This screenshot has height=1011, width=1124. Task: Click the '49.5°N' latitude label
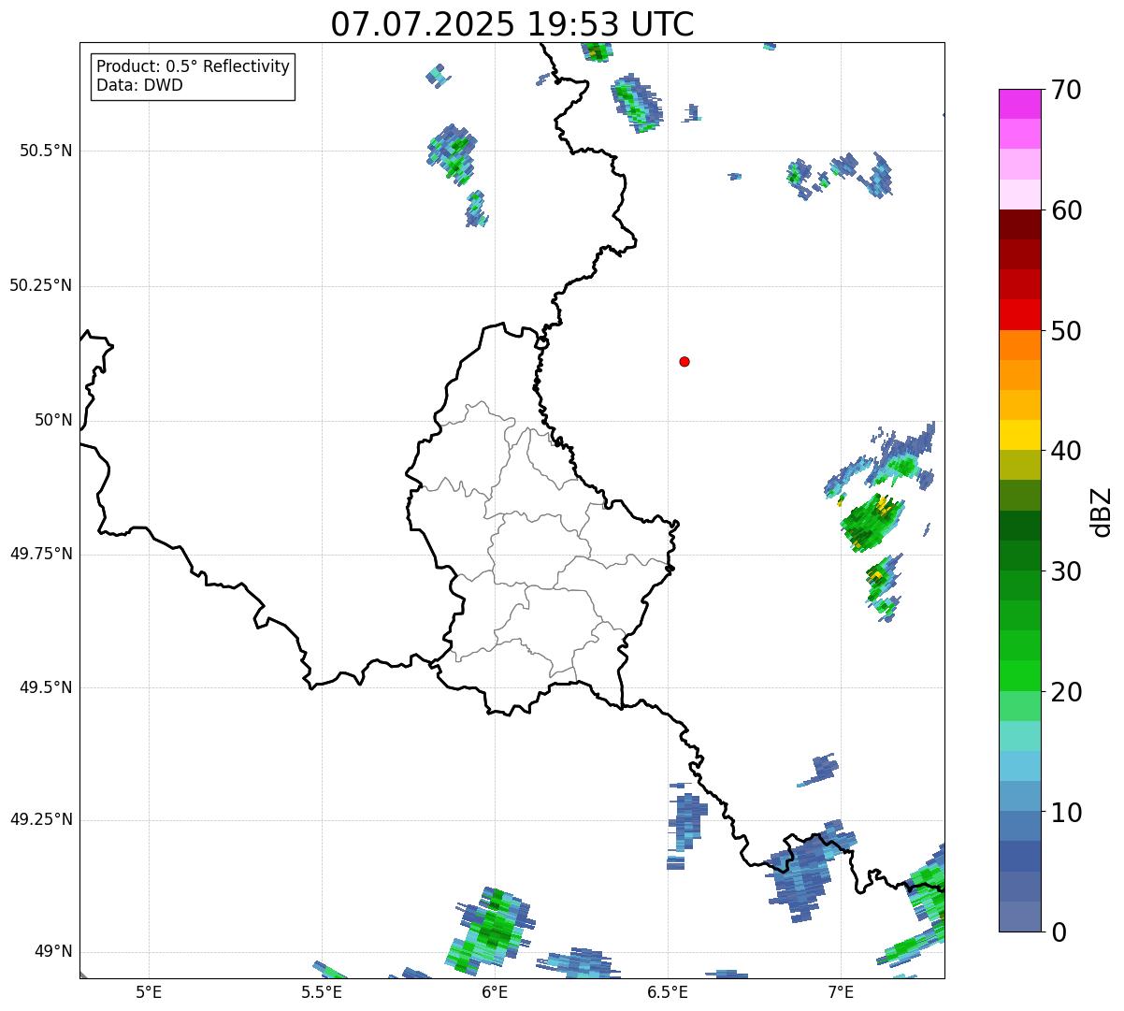46,687
